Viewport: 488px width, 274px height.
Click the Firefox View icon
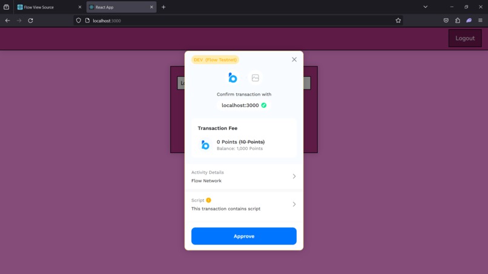click(x=6, y=7)
